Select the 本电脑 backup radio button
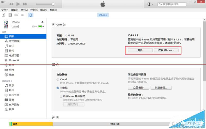Screen dimensions: 206x129 click(58, 88)
